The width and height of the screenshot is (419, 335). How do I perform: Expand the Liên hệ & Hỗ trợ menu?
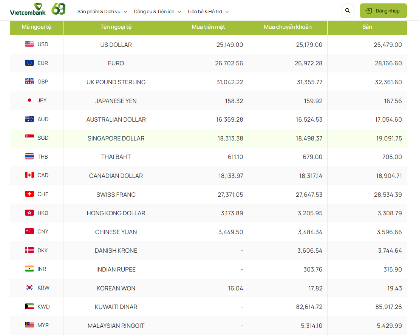208,12
